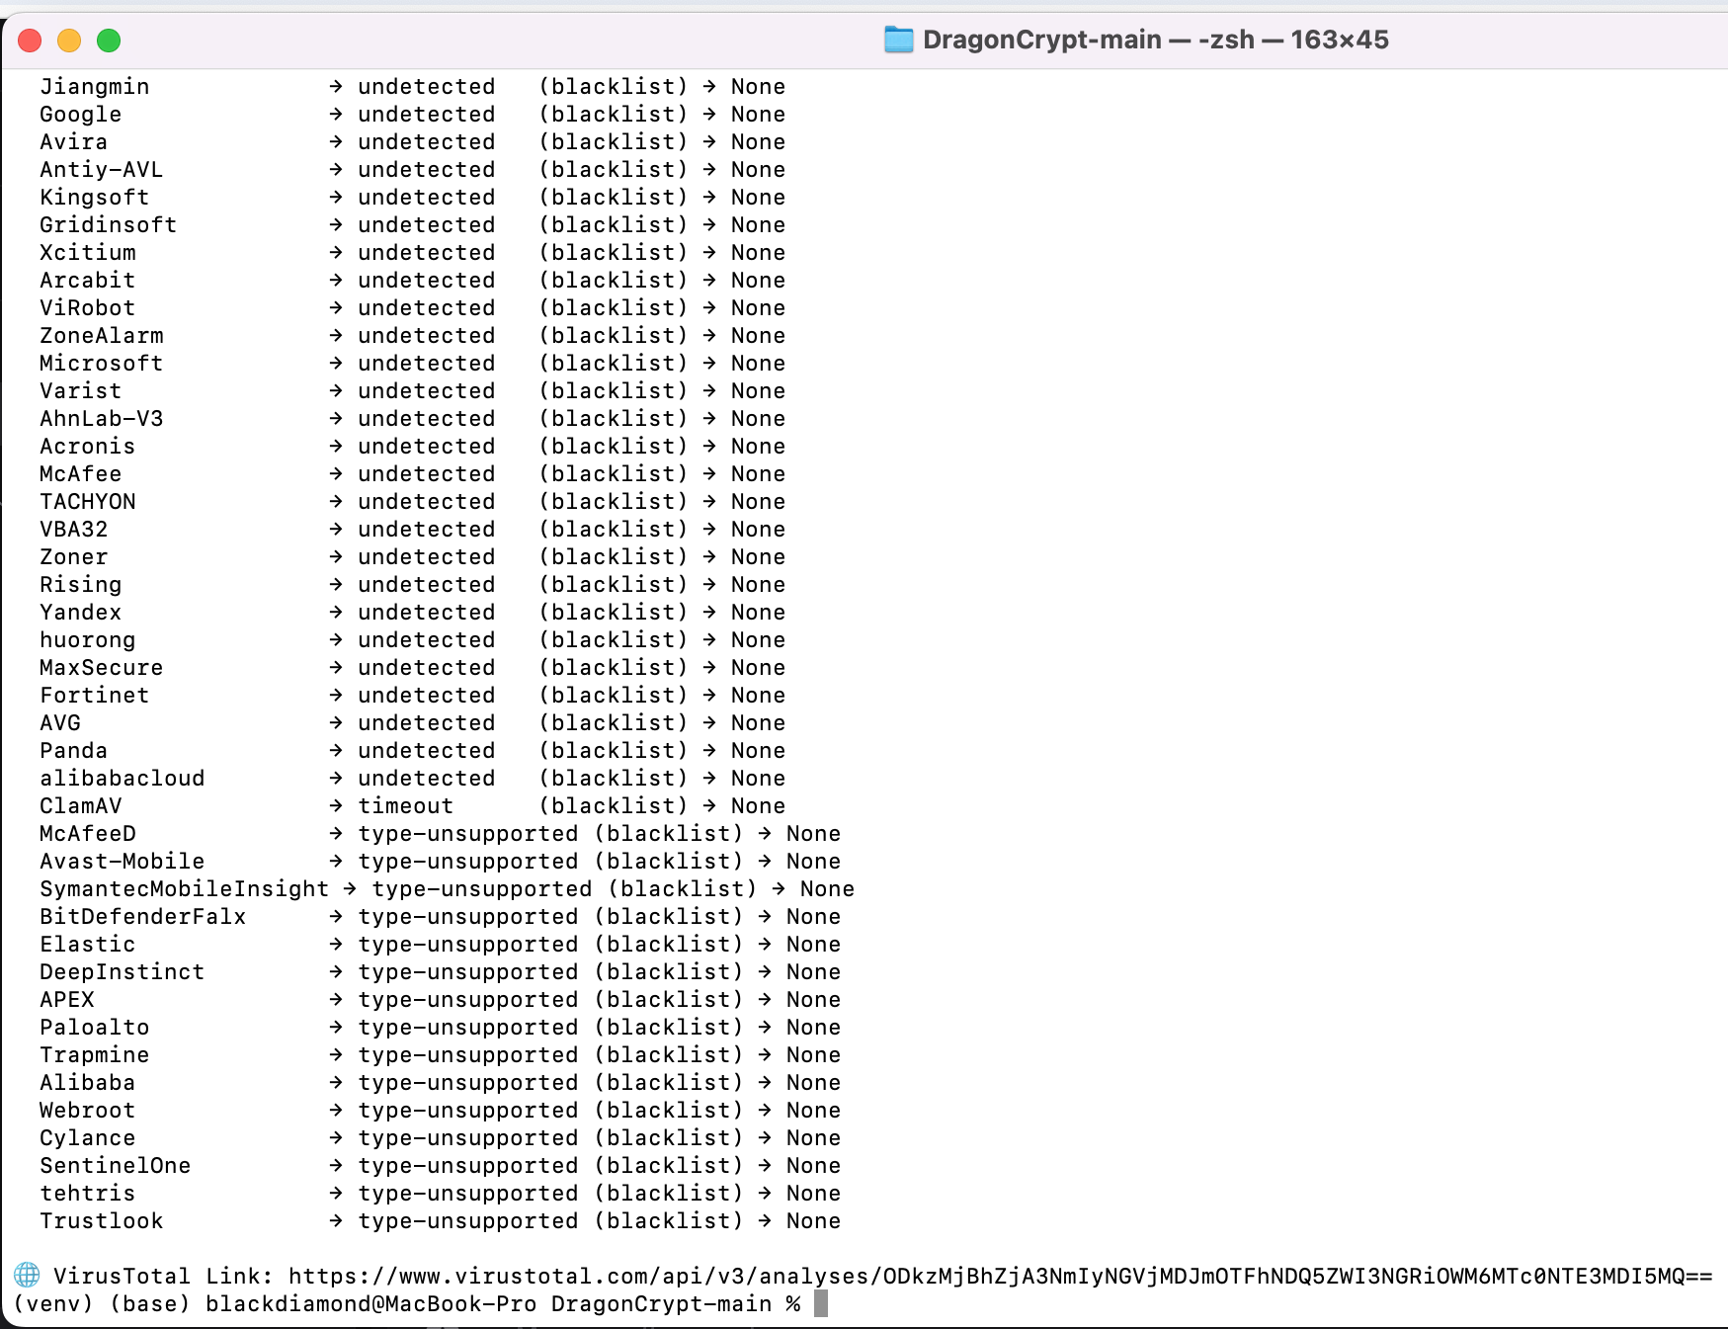Select the 'tehtris' engine name
Image resolution: width=1728 pixels, height=1329 pixels.
pyautogui.click(x=88, y=1194)
